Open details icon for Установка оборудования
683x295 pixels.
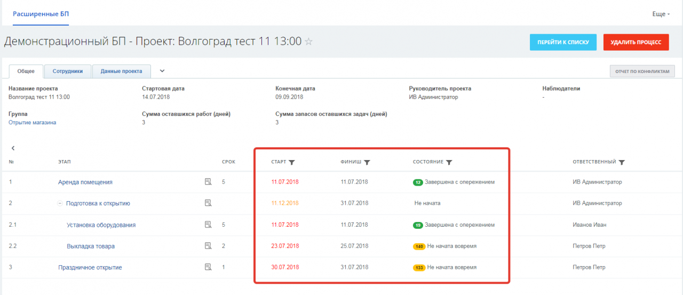coord(208,225)
